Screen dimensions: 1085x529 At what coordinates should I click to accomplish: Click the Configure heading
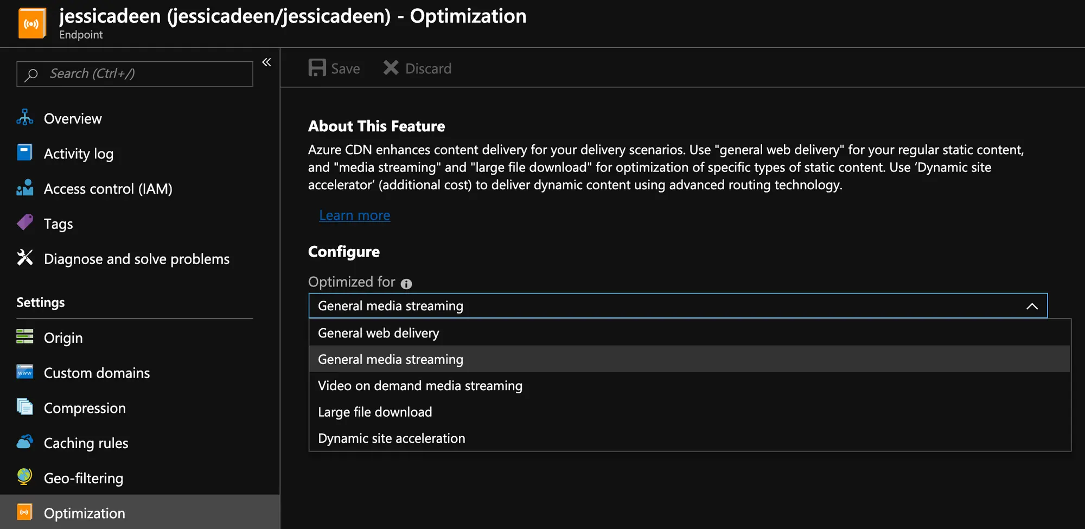pyautogui.click(x=344, y=252)
